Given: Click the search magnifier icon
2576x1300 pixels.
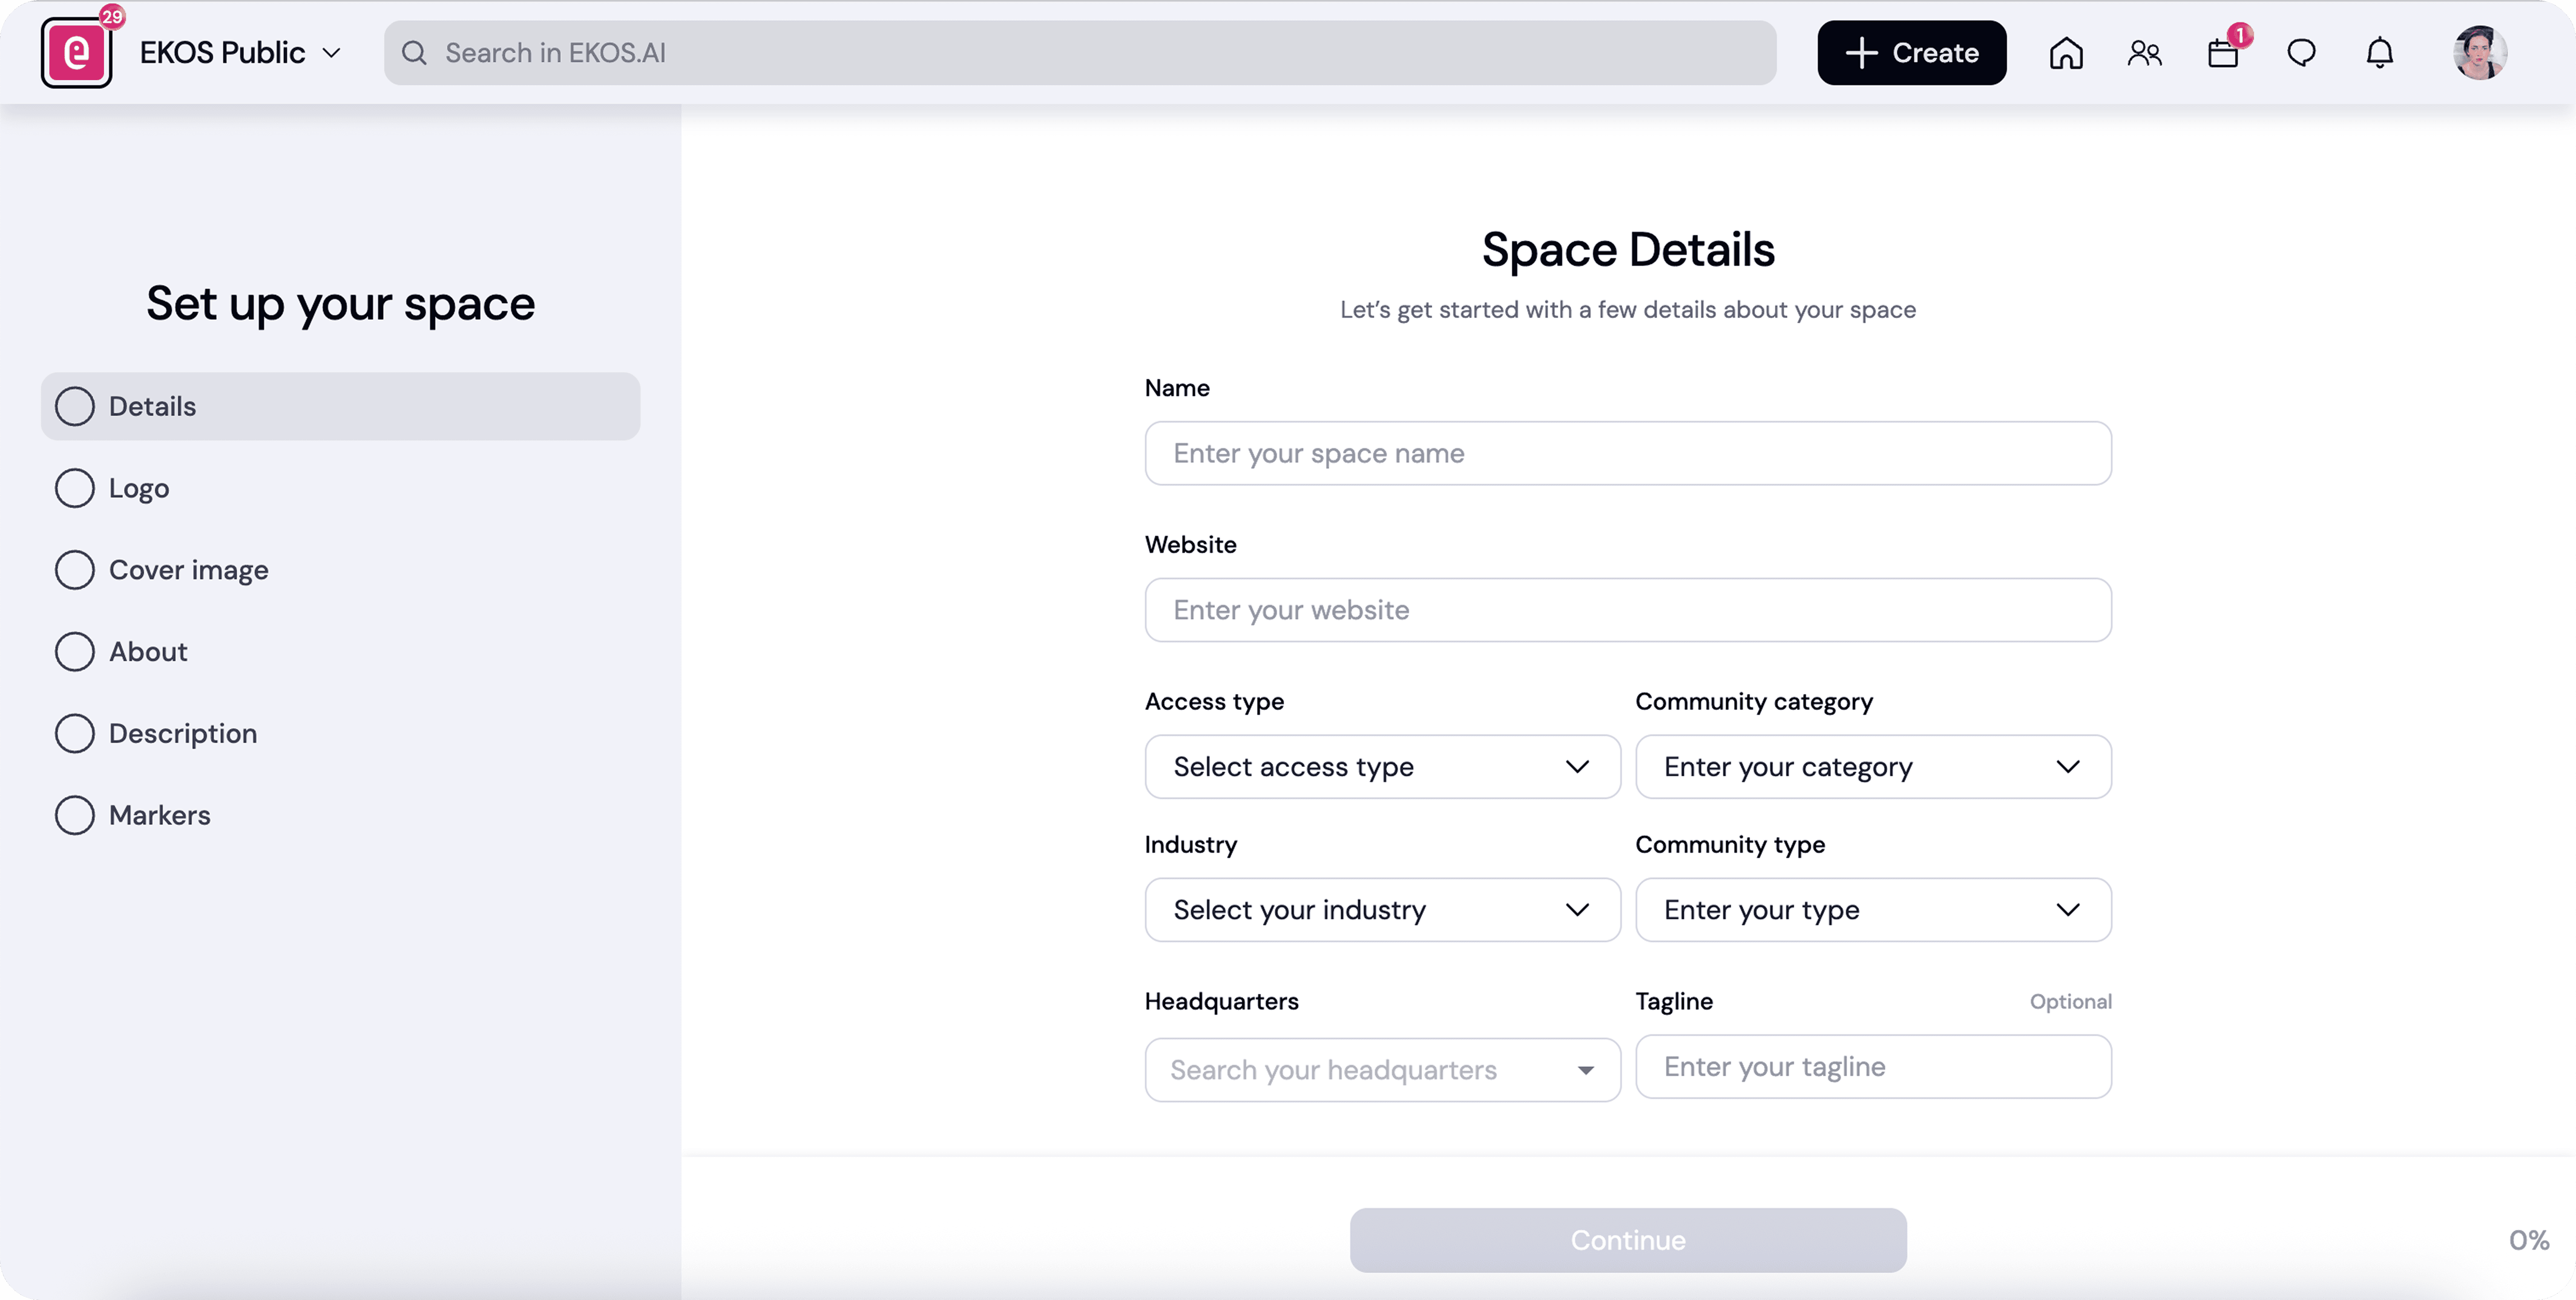Looking at the screenshot, I should (414, 53).
